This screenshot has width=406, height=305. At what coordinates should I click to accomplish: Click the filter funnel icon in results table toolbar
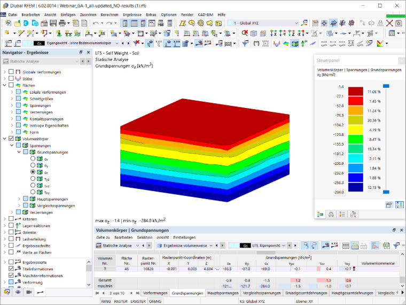(396, 246)
